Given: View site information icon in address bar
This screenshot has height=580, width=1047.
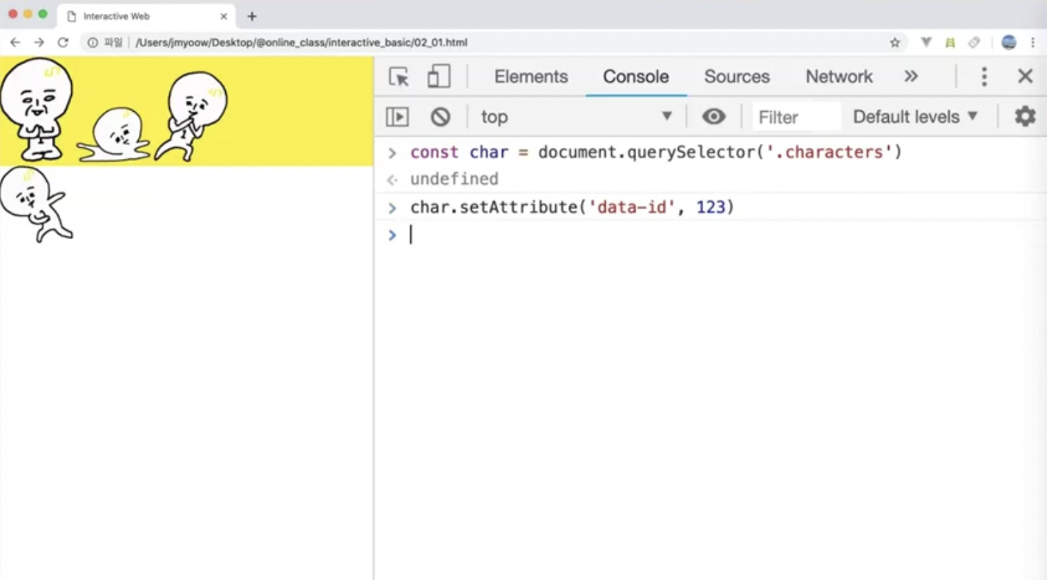Looking at the screenshot, I should point(92,42).
